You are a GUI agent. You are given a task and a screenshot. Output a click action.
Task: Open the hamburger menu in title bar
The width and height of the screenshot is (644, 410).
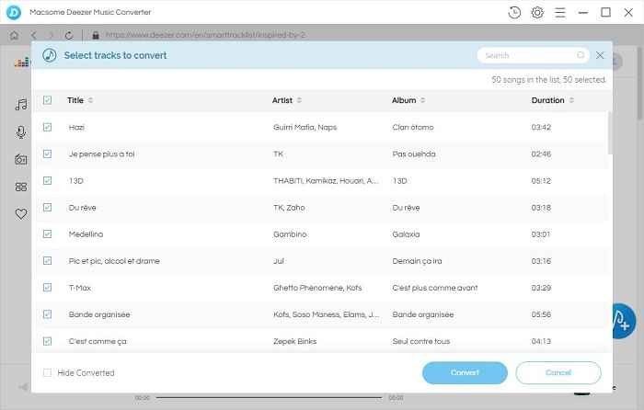tap(560, 12)
